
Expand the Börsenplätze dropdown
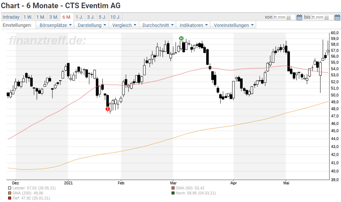55,25
